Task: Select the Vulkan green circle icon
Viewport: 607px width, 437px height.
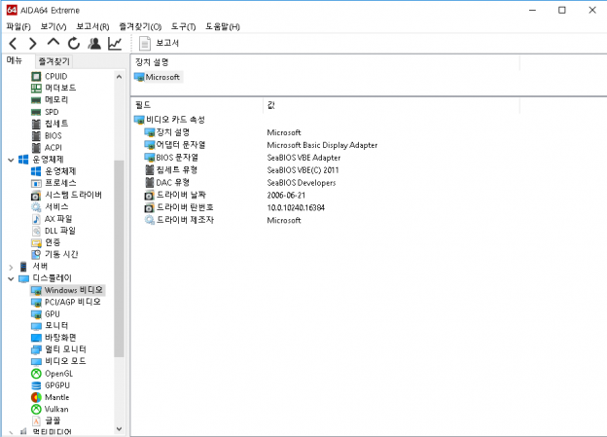Action: coord(36,409)
